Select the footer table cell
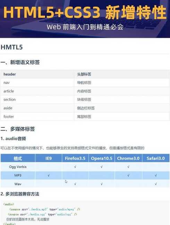The width and height of the screenshot is (170, 225). 37,117
